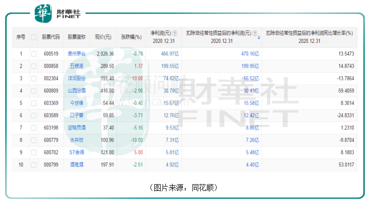Image resolution: width=369 pixels, height=202 pixels.
Task: Click net profit 5.81亿 for ST舍得
Action: pos(172,152)
